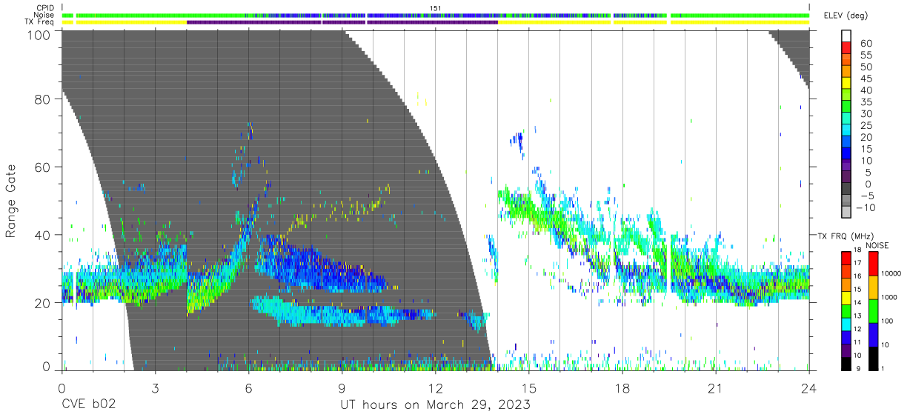Click the 25 label on the ELEV colorbar
The height and width of the screenshot is (420, 910).
click(866, 125)
